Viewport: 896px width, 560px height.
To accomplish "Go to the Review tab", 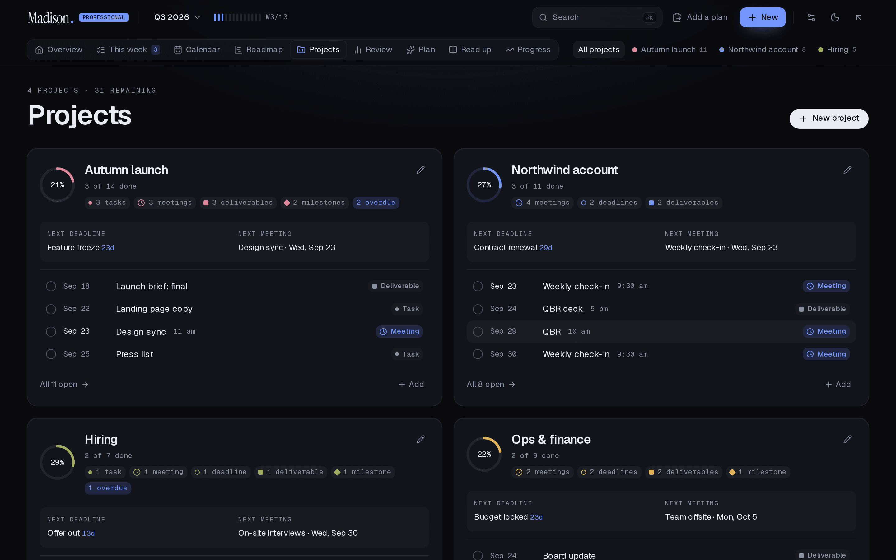I will coord(373,50).
